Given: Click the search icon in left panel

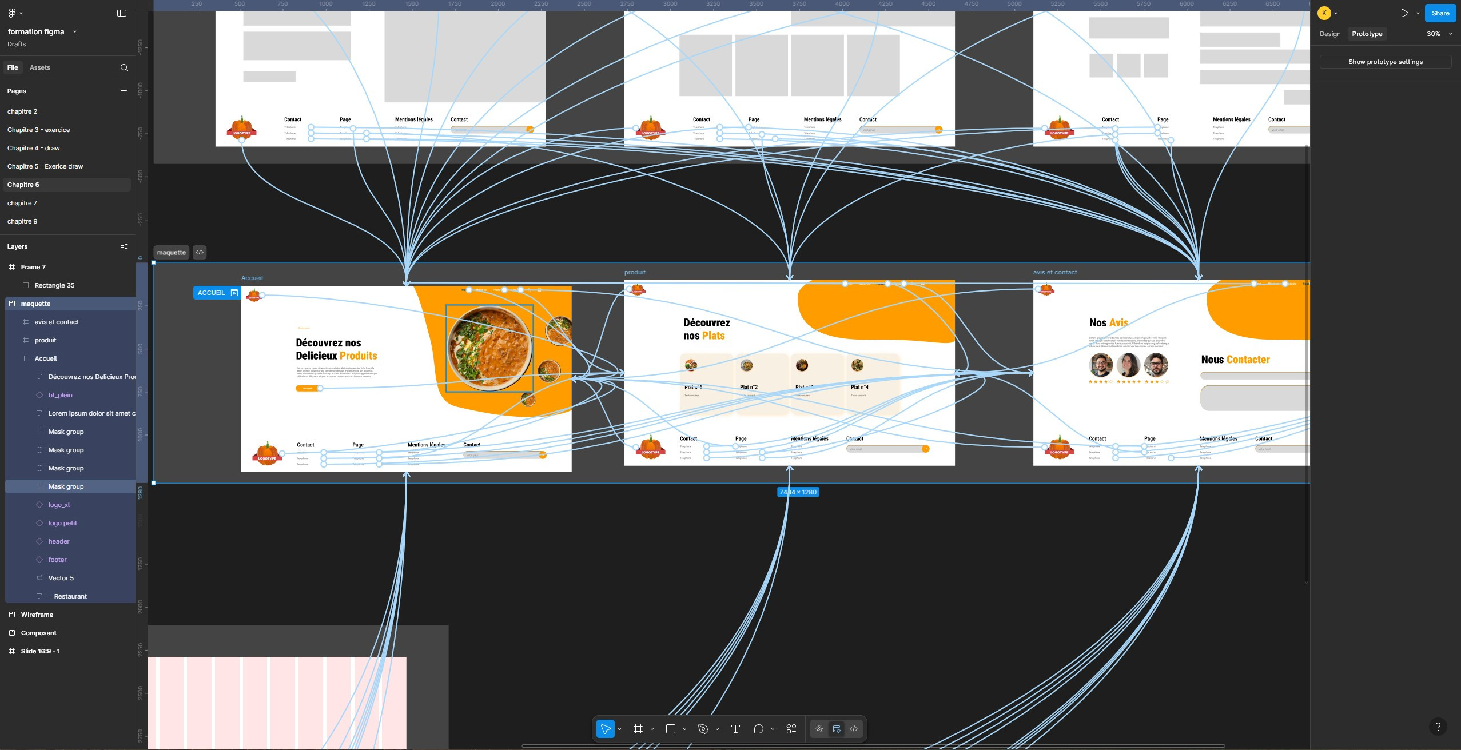Looking at the screenshot, I should coord(124,67).
